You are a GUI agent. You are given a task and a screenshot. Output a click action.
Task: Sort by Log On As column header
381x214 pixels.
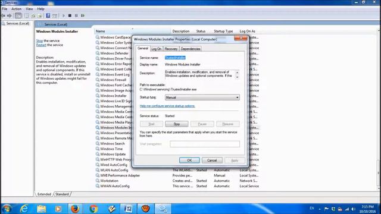coord(248,32)
